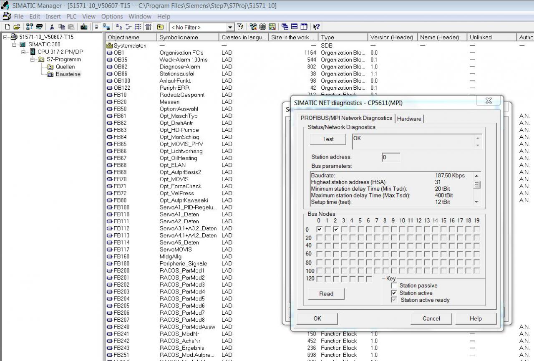
Task: Open the PLC menu
Action: point(71,16)
